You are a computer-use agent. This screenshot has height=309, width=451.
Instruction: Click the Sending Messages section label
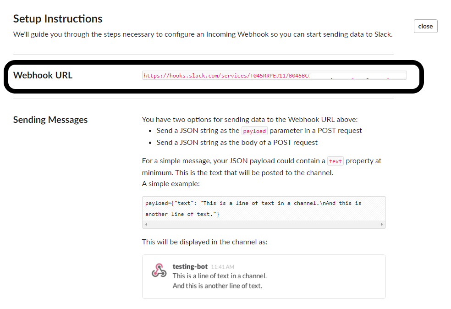click(x=50, y=120)
